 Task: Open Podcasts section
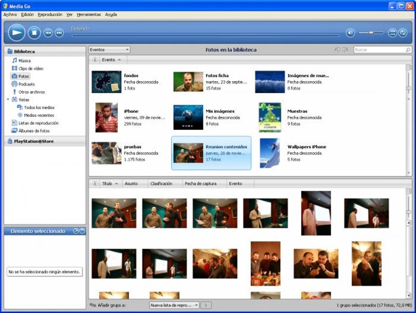coord(27,84)
